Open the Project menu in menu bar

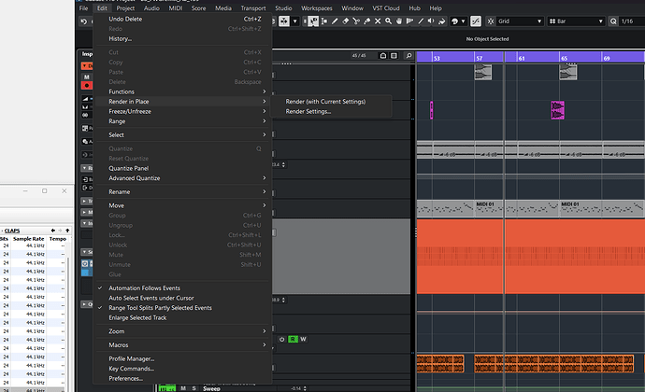click(125, 7)
